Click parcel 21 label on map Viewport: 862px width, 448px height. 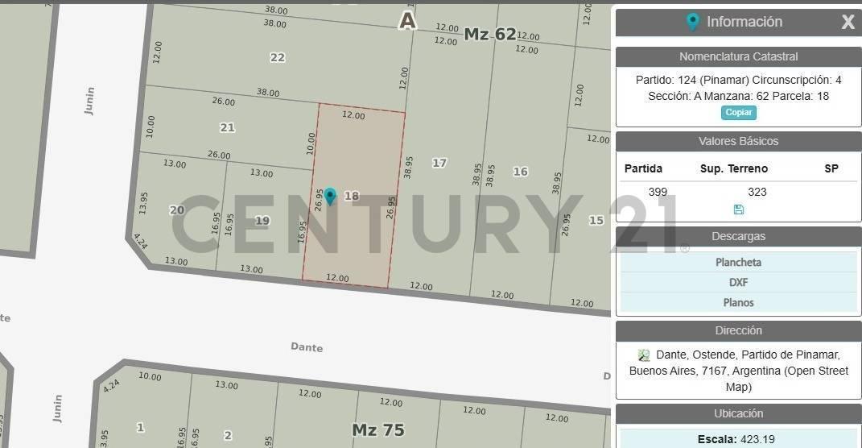click(x=228, y=127)
